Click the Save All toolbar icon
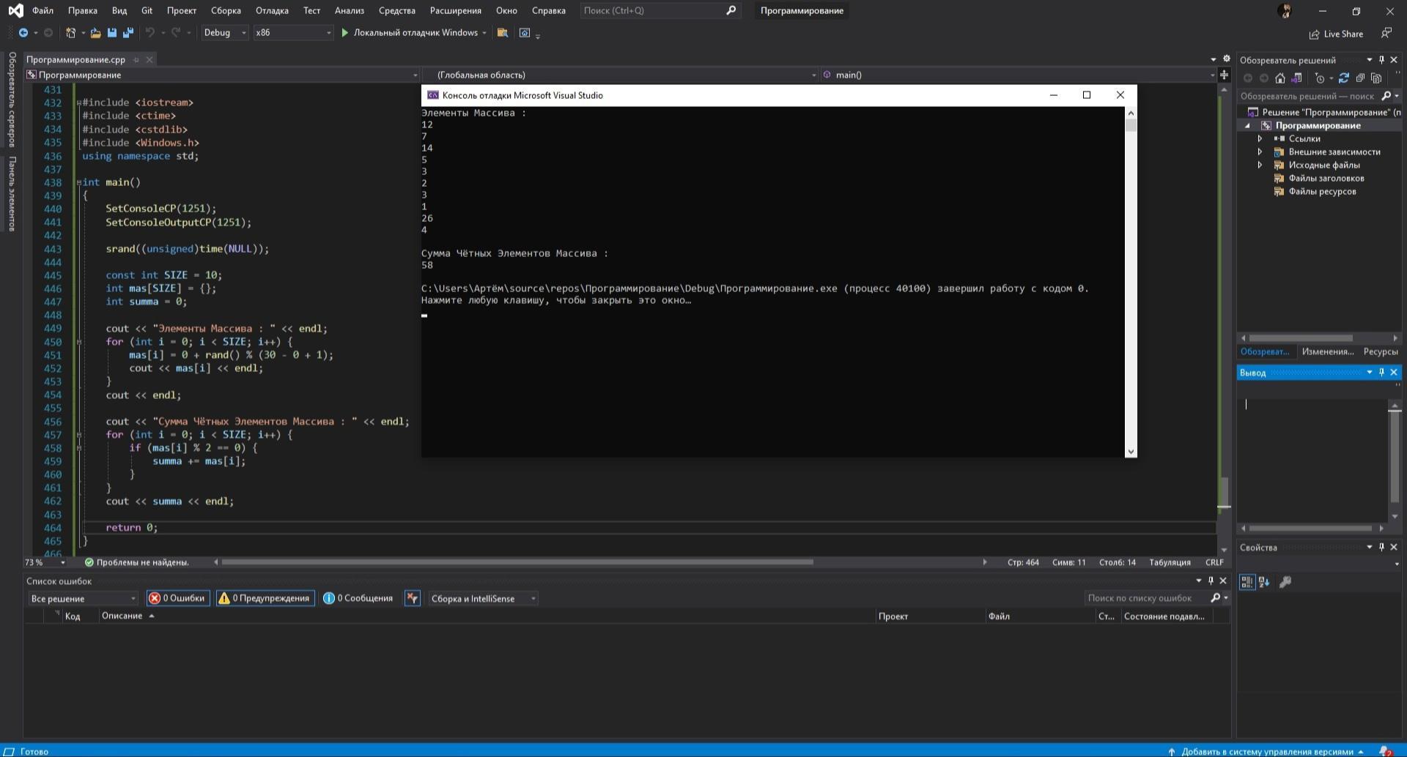 128,33
